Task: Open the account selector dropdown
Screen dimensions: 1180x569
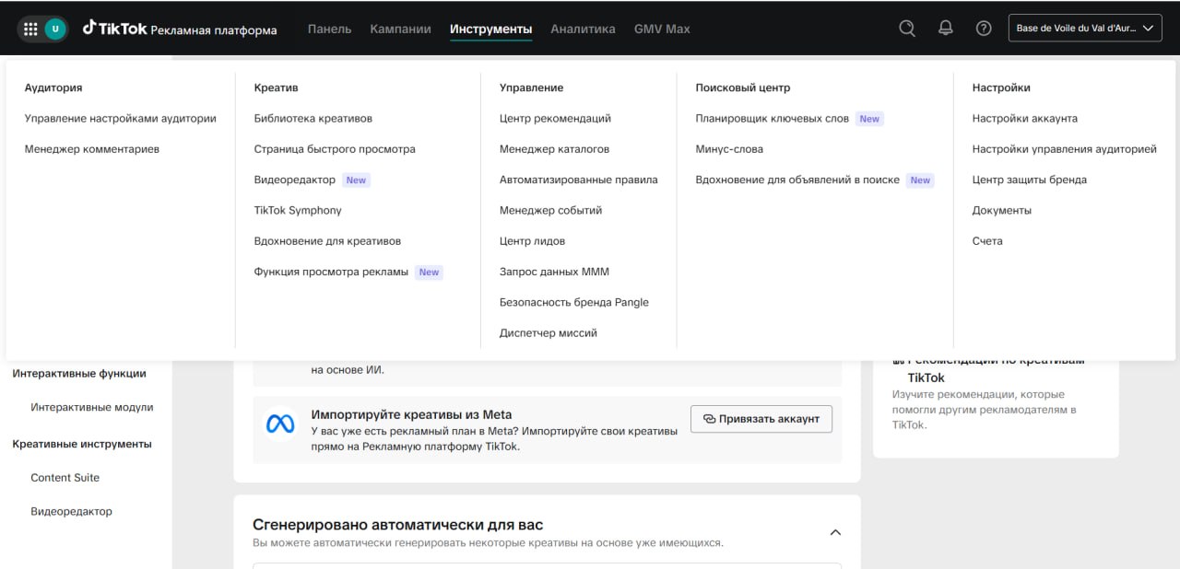Action: coord(1085,29)
